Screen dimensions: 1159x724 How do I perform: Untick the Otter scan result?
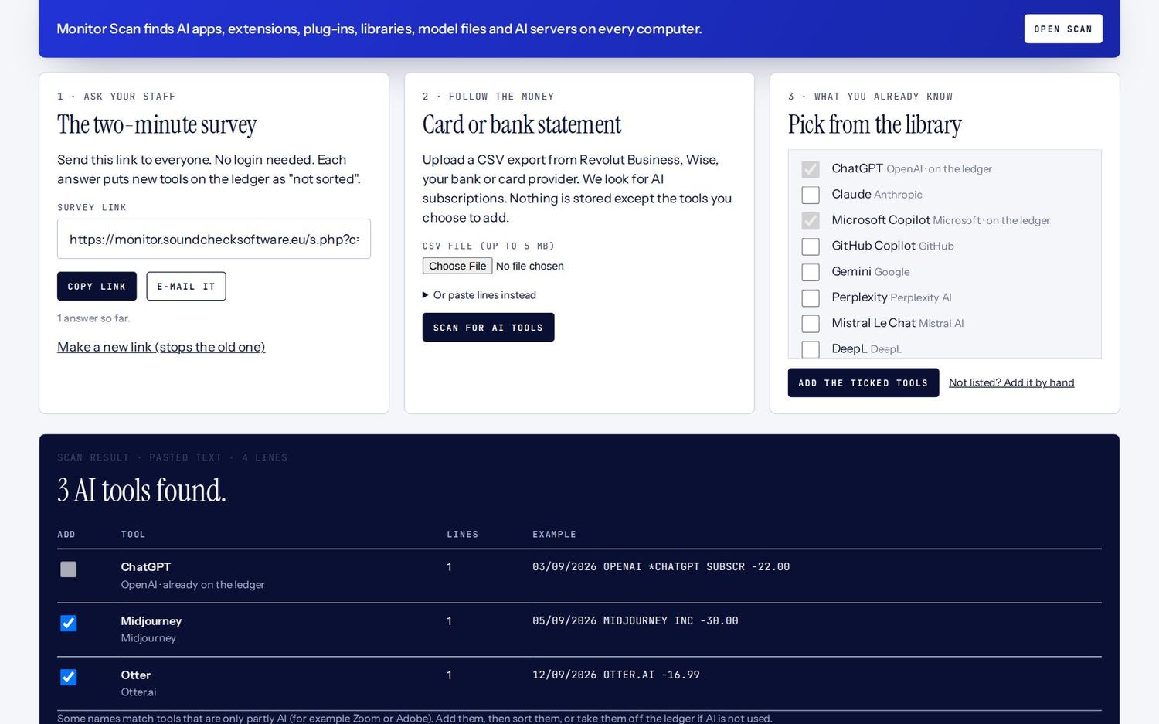click(69, 678)
